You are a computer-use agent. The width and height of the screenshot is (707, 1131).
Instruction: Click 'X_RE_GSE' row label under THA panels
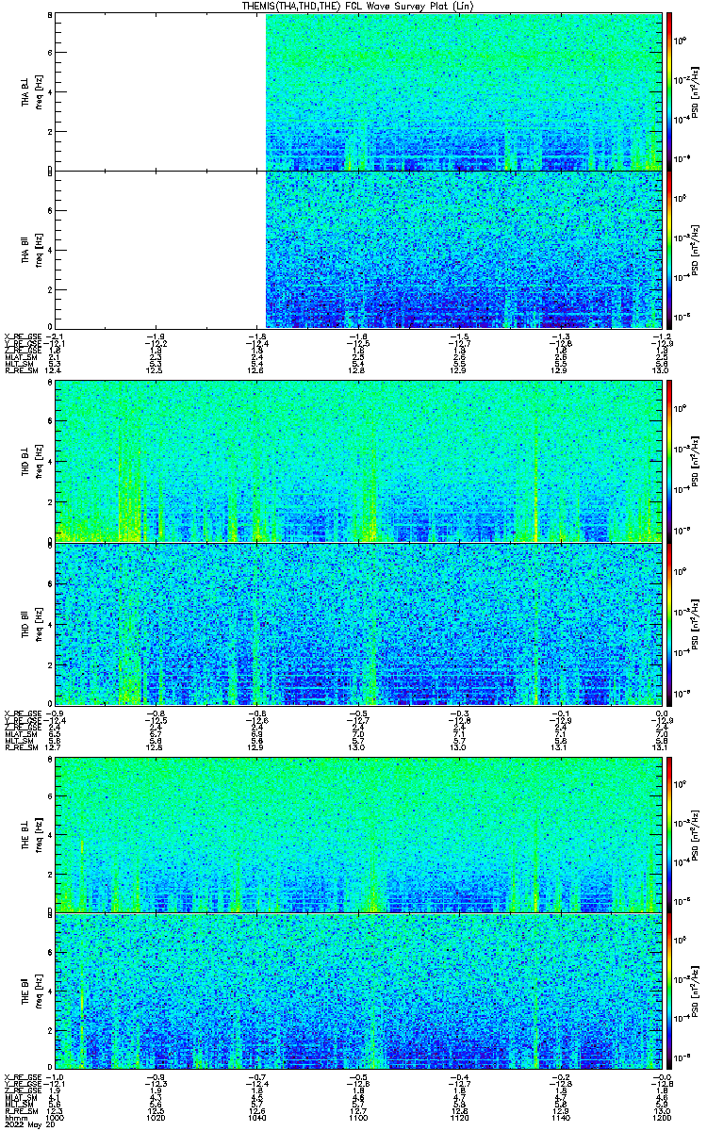pyautogui.click(x=21, y=336)
